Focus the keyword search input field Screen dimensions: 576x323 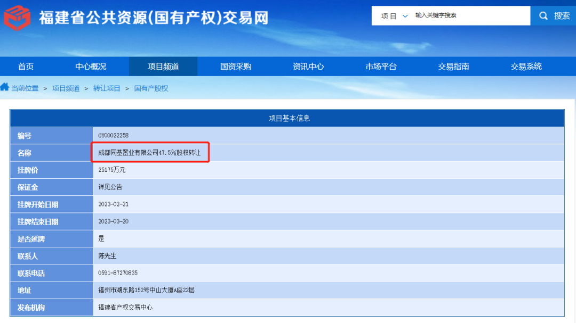click(x=471, y=15)
